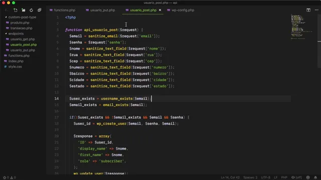Viewport: 321px width, 180px height.
Task: Click line number 14 in the gutter
Action: pyautogui.click(x=57, y=98)
